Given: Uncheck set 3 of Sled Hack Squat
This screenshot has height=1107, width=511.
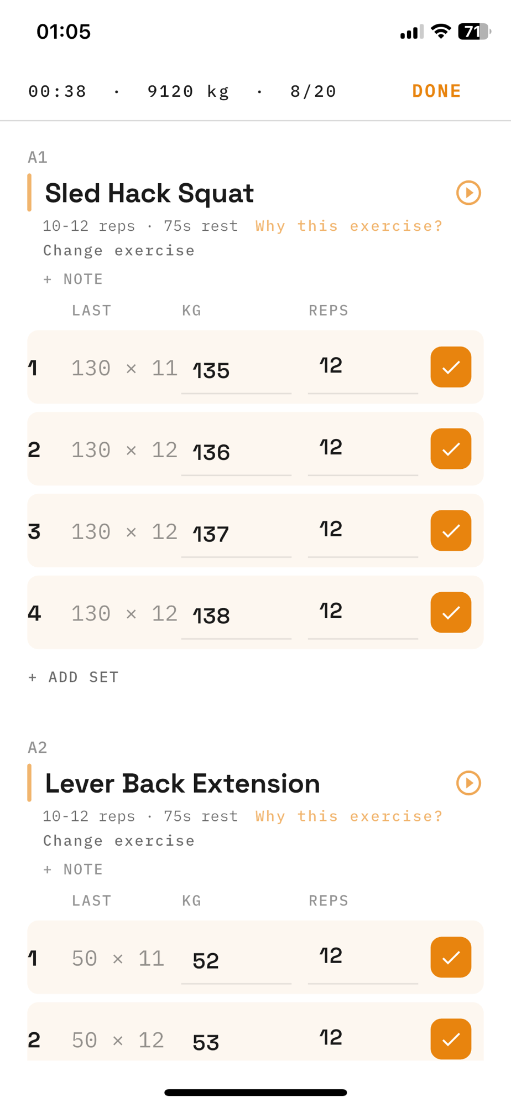Looking at the screenshot, I should click(451, 531).
